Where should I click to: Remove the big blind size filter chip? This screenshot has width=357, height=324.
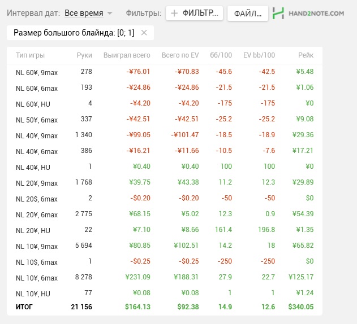click(144, 33)
